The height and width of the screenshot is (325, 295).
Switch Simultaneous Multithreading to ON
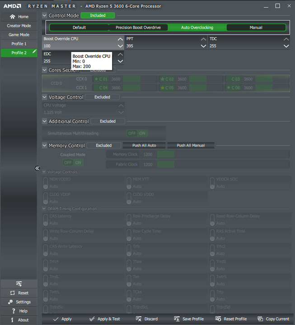(x=142, y=133)
